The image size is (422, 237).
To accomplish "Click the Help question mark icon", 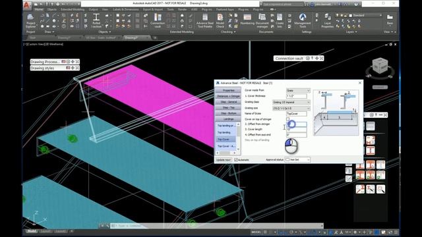I will click(356, 4).
